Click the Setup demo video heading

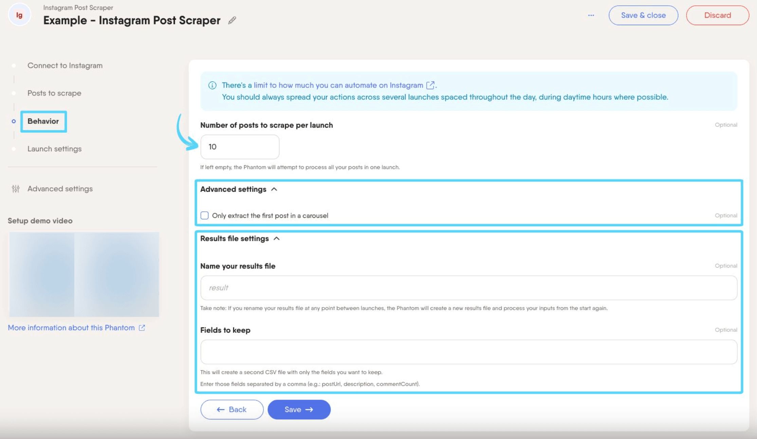point(40,221)
